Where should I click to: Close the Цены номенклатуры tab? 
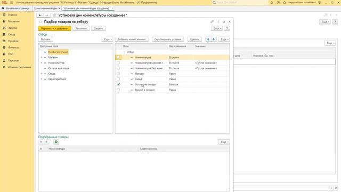(59, 9)
